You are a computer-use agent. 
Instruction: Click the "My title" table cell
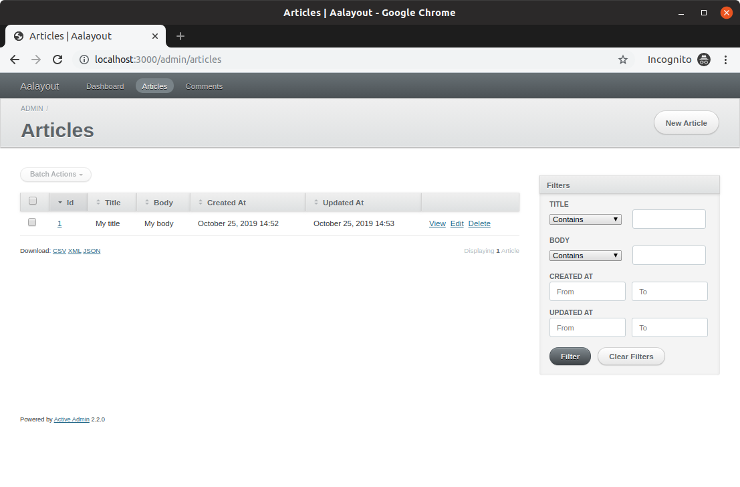point(108,223)
